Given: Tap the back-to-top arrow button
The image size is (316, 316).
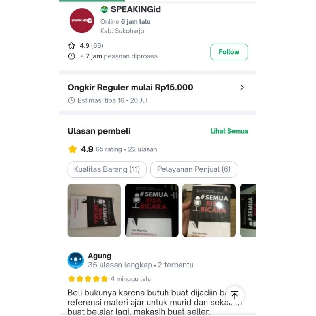Looking at the screenshot, I should point(235,295).
